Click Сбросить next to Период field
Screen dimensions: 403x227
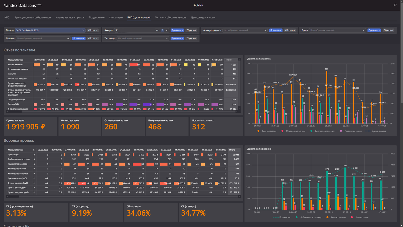[93, 30]
